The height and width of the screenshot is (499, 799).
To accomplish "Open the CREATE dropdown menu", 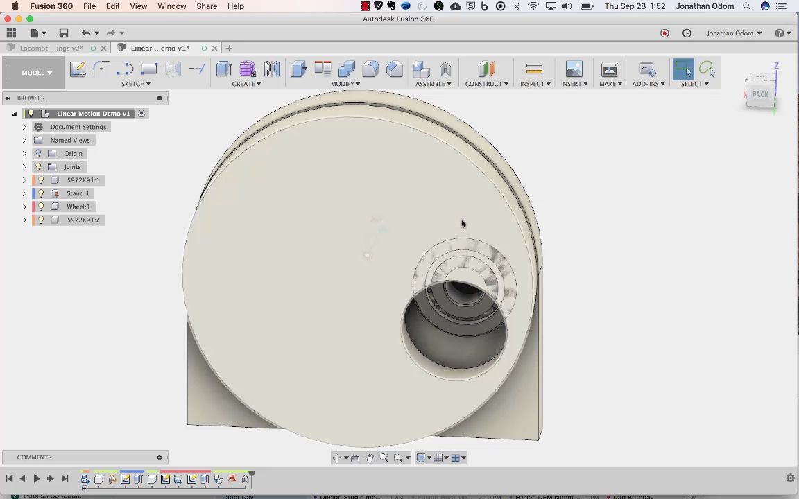I will (247, 84).
